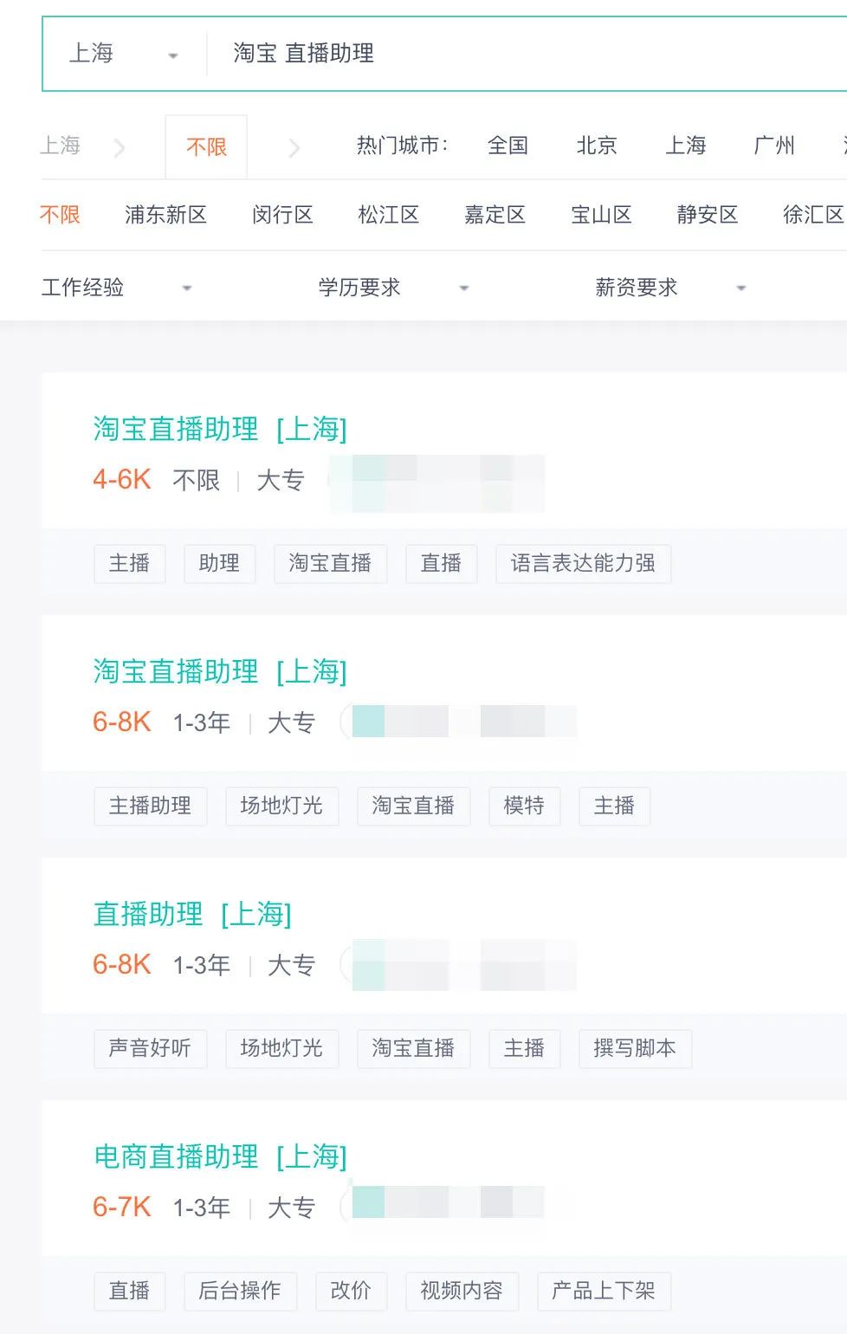Viewport: 847px width, 1334px height.
Task: Expand the 工作经验 filter dropdown
Action: click(x=116, y=288)
